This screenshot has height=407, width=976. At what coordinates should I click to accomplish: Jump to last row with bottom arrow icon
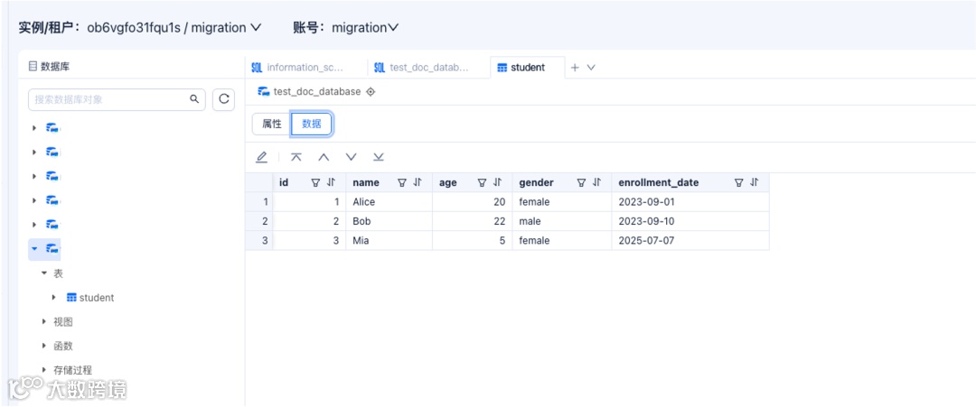point(379,157)
